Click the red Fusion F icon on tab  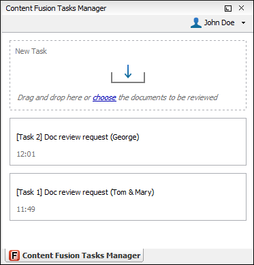(14, 255)
